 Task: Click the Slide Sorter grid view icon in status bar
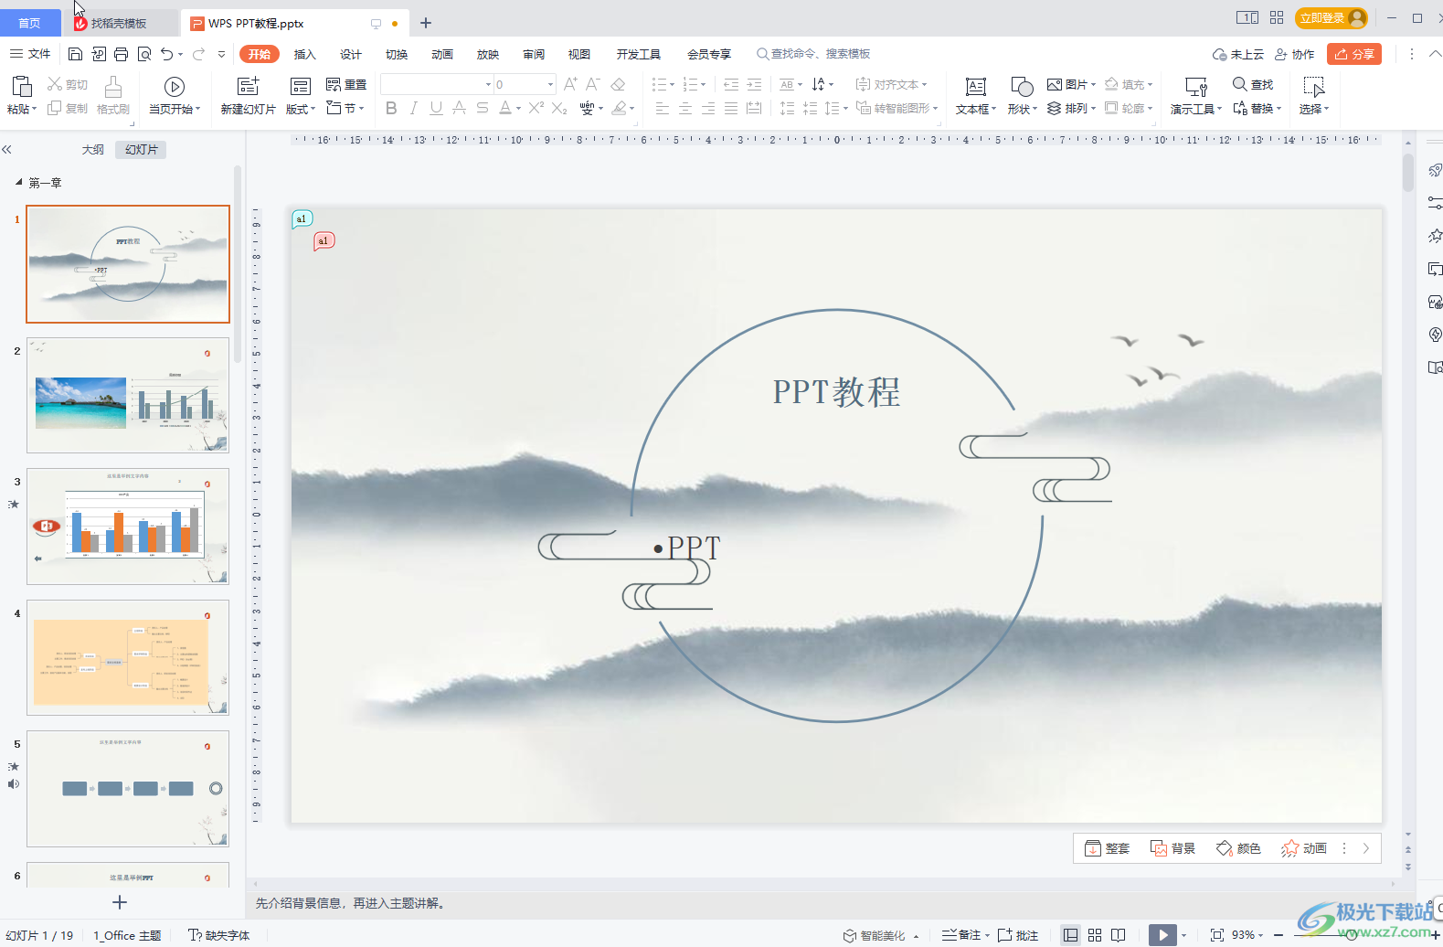(1095, 935)
